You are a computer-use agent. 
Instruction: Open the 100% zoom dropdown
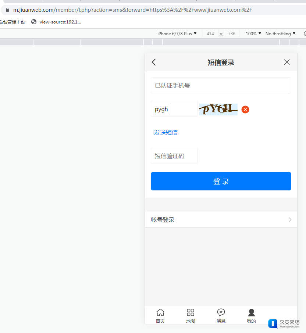253,34
